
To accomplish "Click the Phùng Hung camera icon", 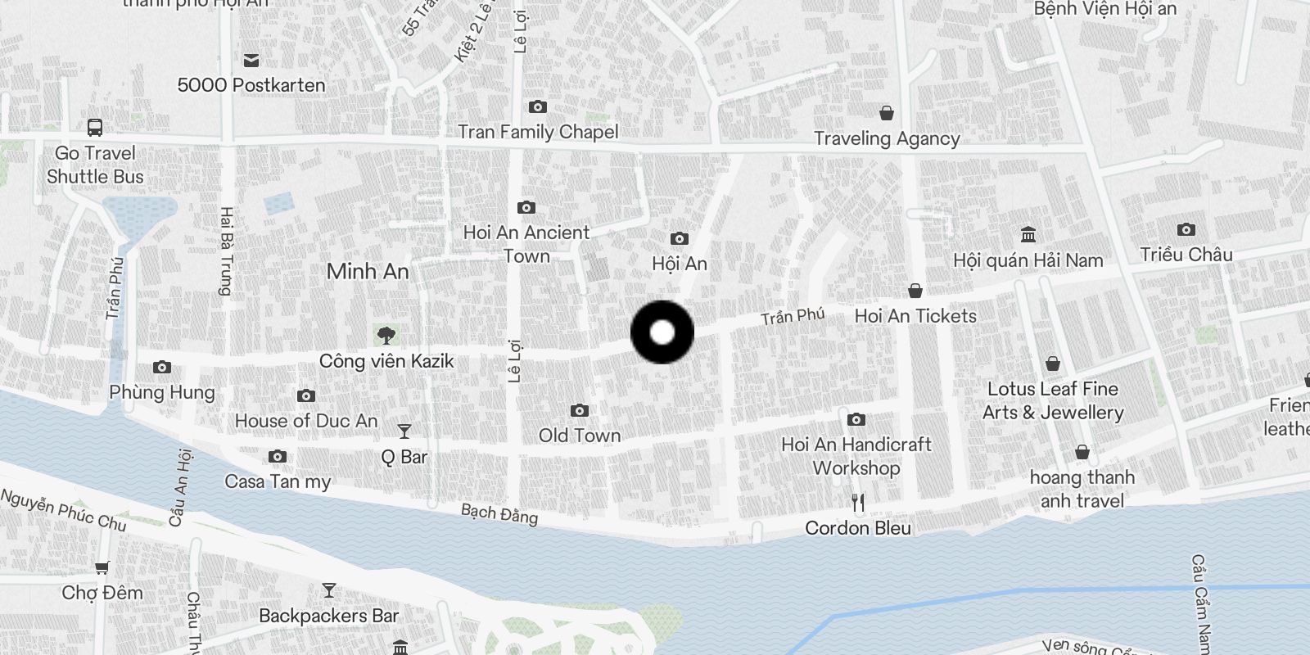I will [162, 367].
